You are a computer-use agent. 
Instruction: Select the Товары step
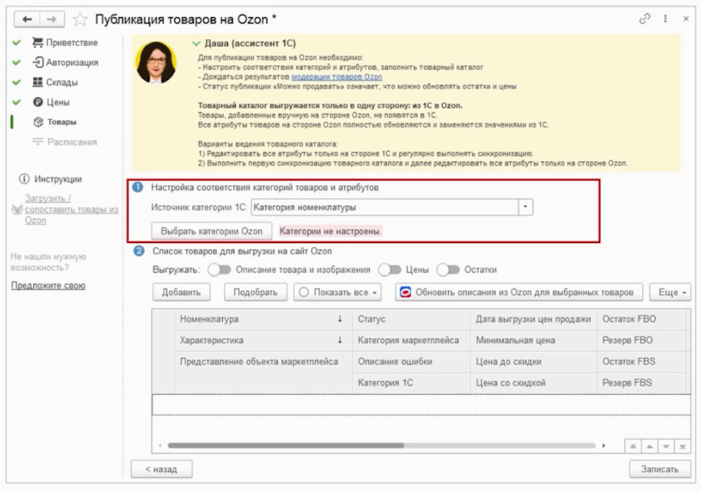click(61, 122)
